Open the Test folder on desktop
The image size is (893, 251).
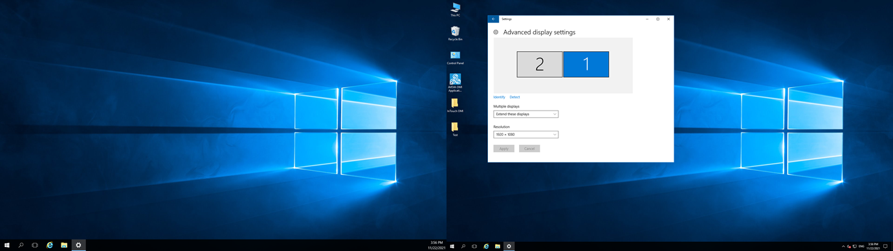coord(455,129)
